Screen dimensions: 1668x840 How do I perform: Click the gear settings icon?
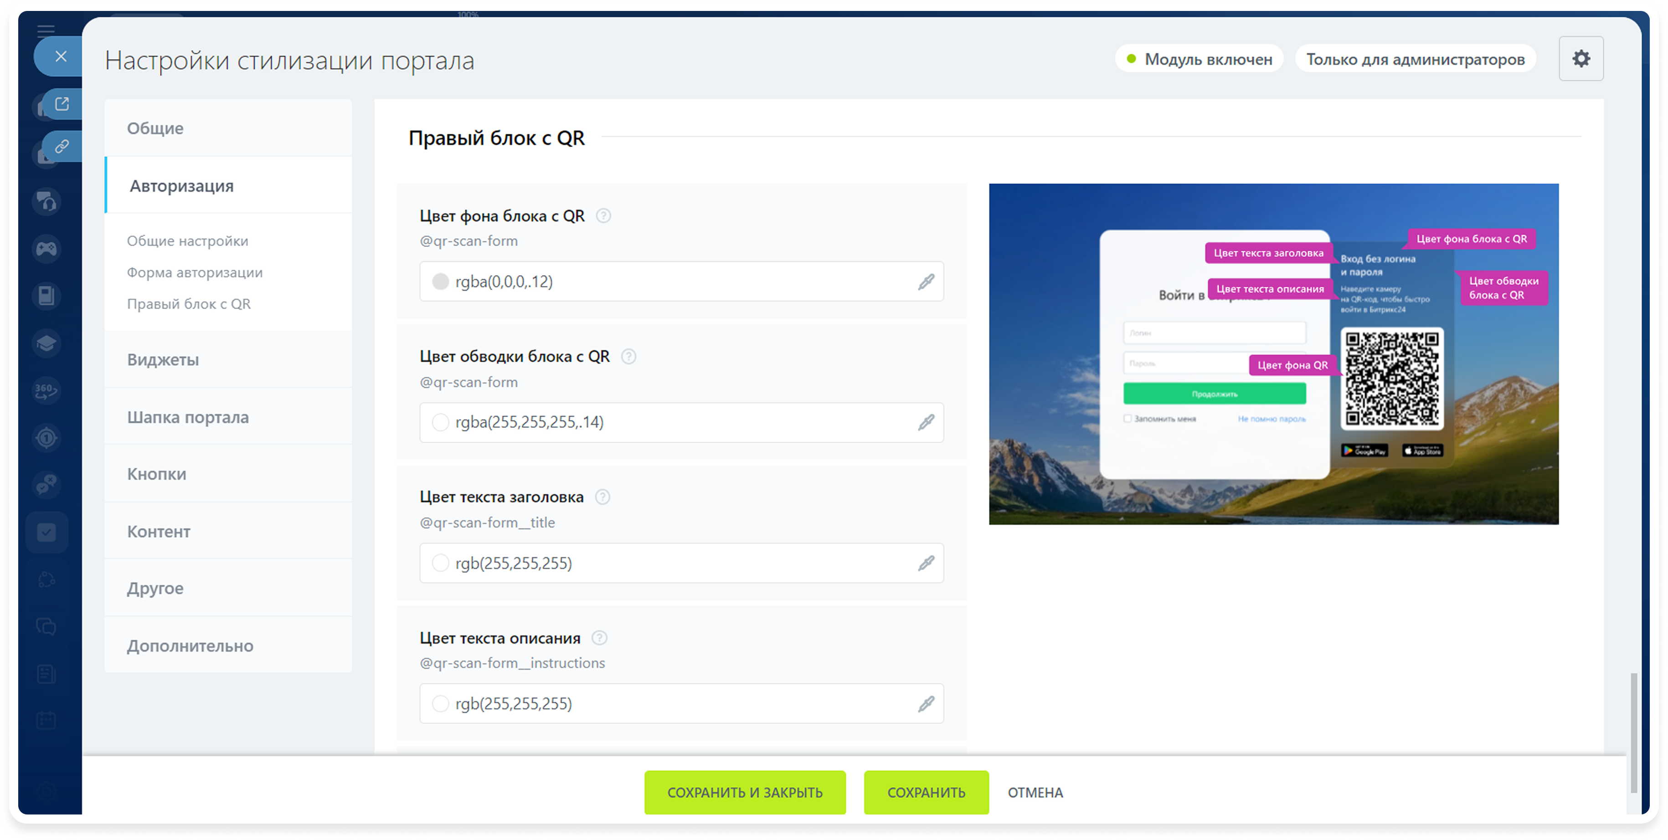coord(1580,59)
